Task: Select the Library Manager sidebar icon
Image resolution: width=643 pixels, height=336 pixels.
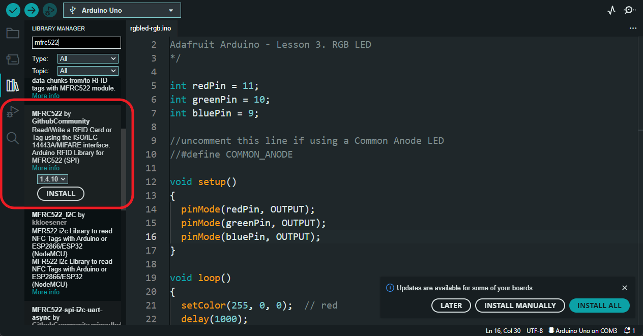Action: point(13,85)
